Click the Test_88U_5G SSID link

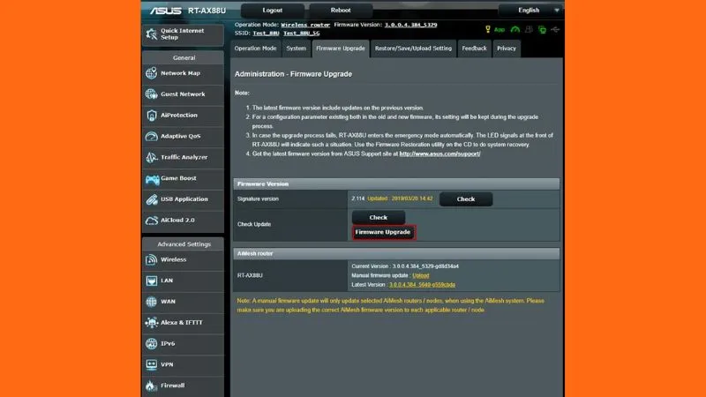pos(301,33)
